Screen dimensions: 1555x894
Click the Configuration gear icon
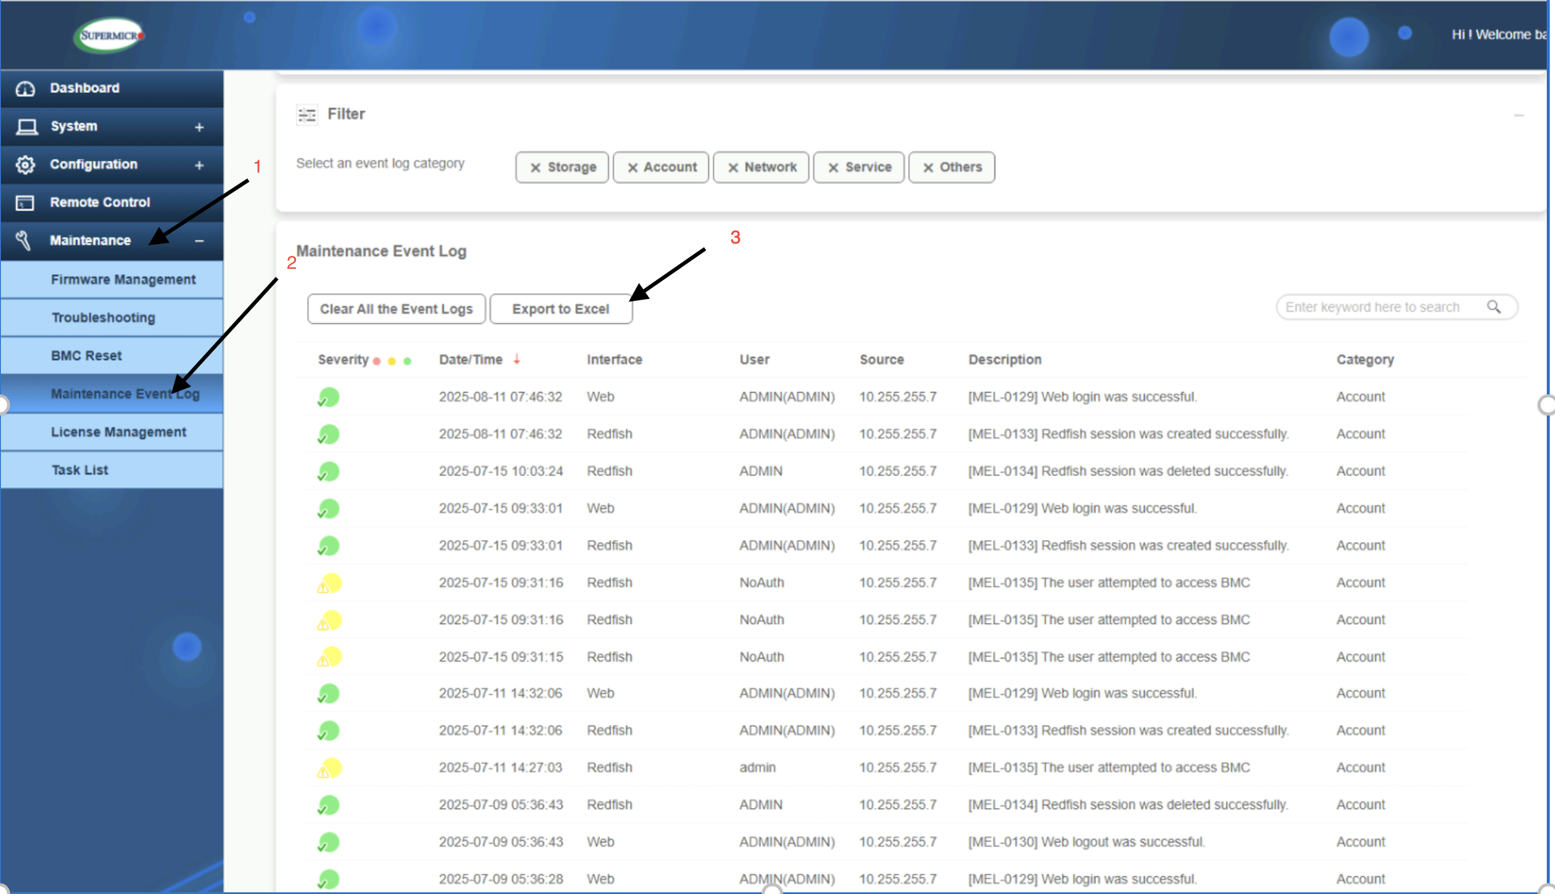[x=25, y=165]
